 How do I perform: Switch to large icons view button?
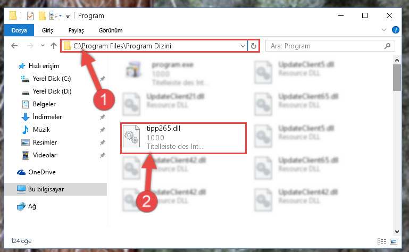394,241
